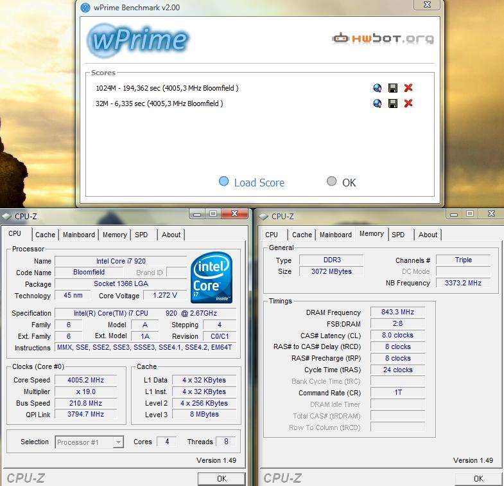This screenshot has height=486, width=504.
Task: Save the 1024M score with floppy icon
Action: pyautogui.click(x=393, y=88)
